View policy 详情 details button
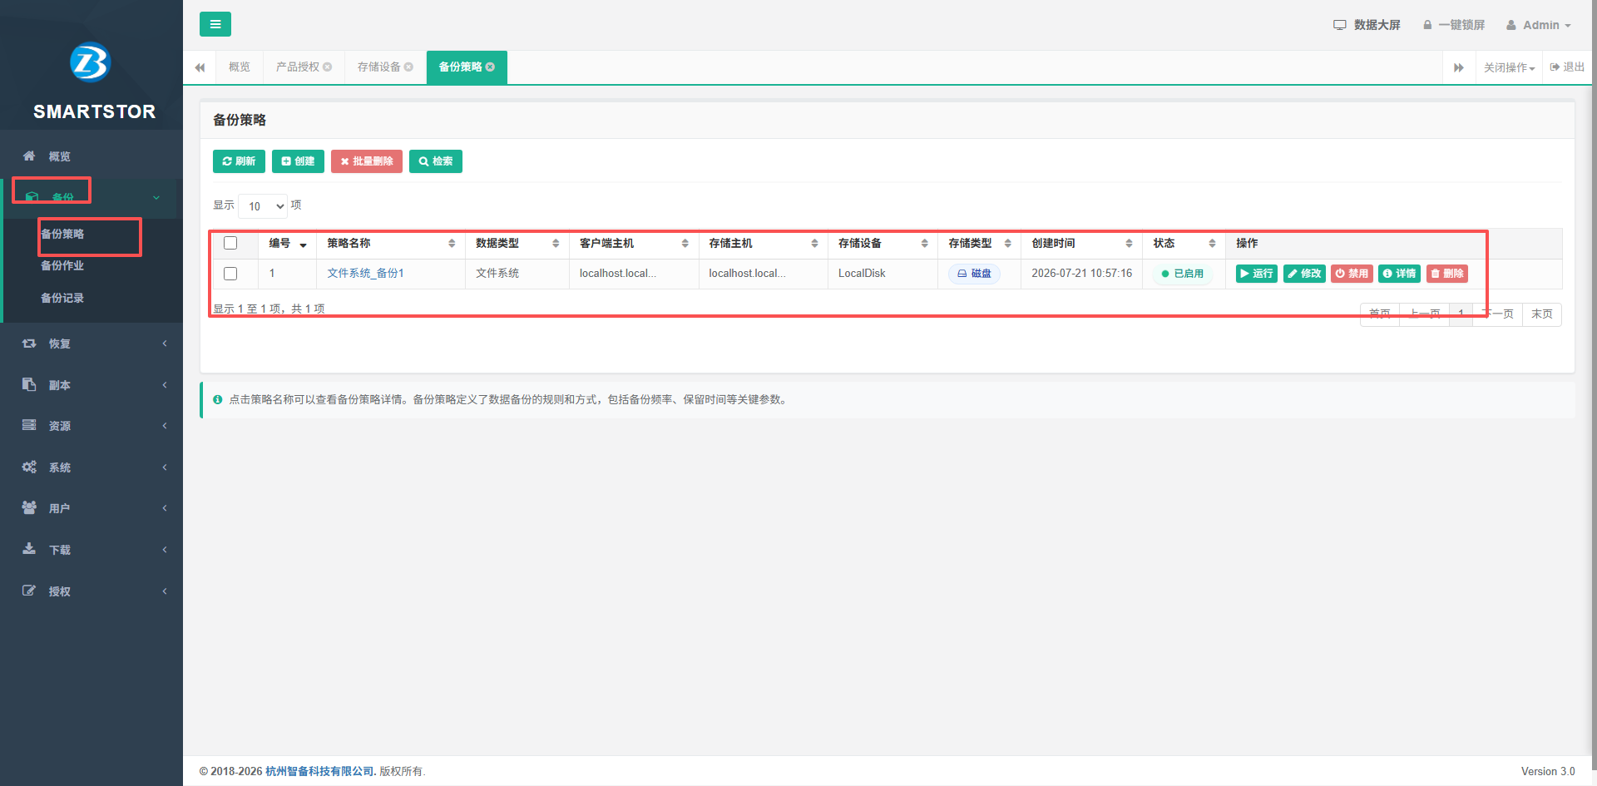Screen dimensions: 1597x786 (1399, 274)
